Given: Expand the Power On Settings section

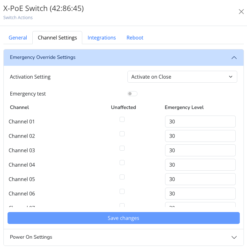Looking at the screenshot, I should tap(234, 237).
